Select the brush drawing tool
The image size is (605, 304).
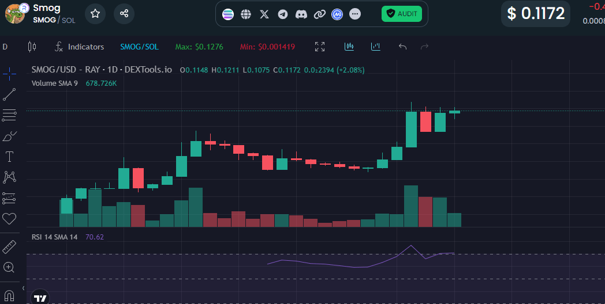[x=9, y=136]
